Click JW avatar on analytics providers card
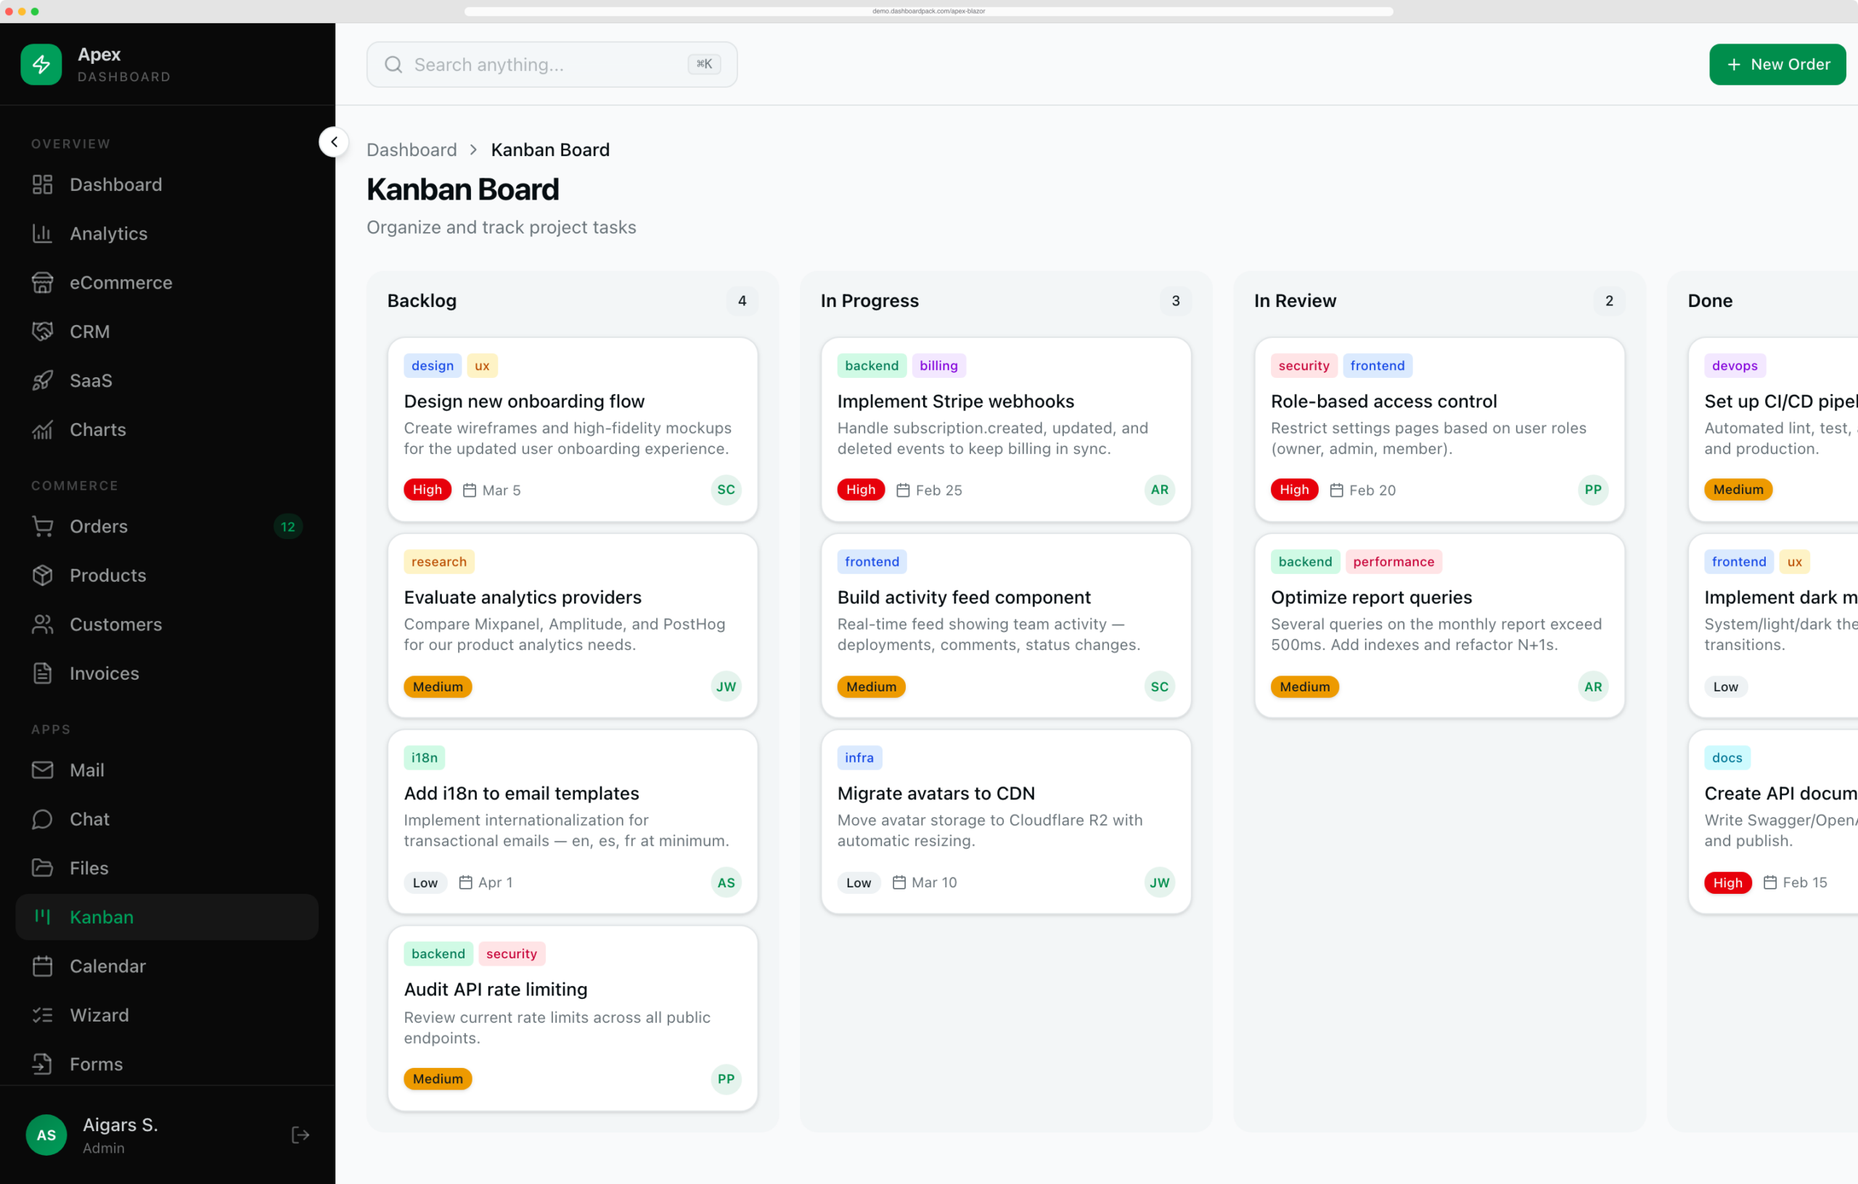Screen dimensions: 1858x1184 725,686
